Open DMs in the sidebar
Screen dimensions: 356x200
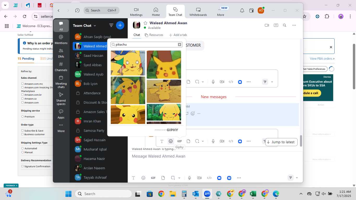pyautogui.click(x=61, y=53)
